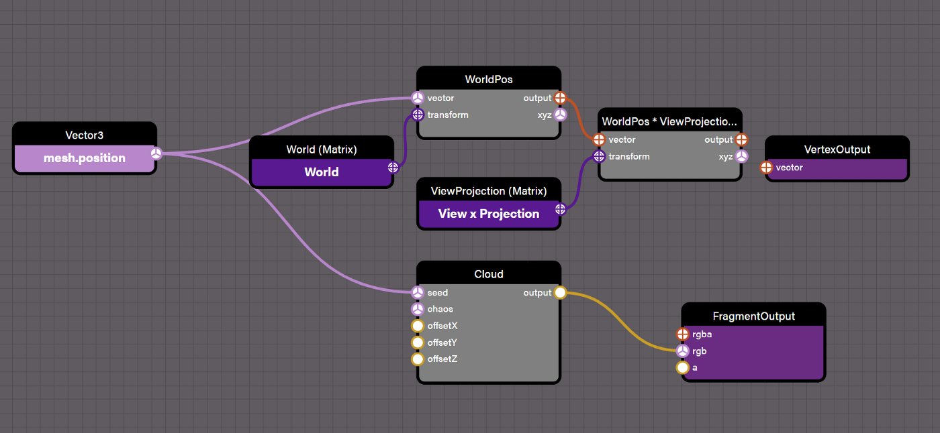Click the Cloud offsetZ input port
Image resolution: width=940 pixels, height=433 pixels.
[x=417, y=359]
